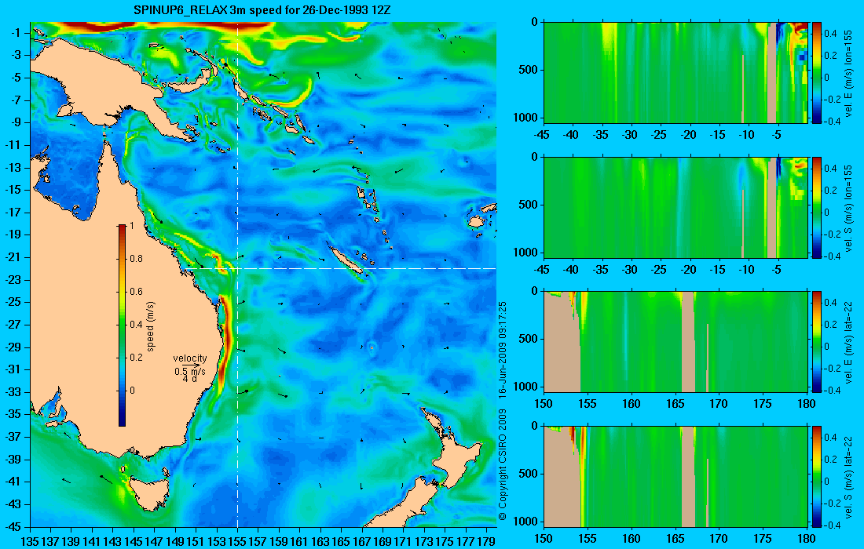Screen dimensions: 864x549
Task: Click the '167' tick on the map longitude axis
Action: tap(361, 542)
